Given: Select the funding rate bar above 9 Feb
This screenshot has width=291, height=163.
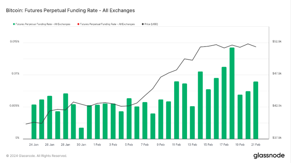Looking at the screenshot, I should (161, 119).
